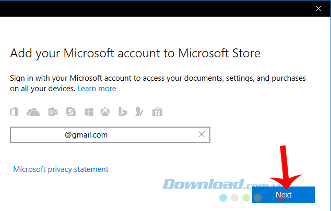Click the Skype icon
The image size is (331, 211).
pos(70,112)
